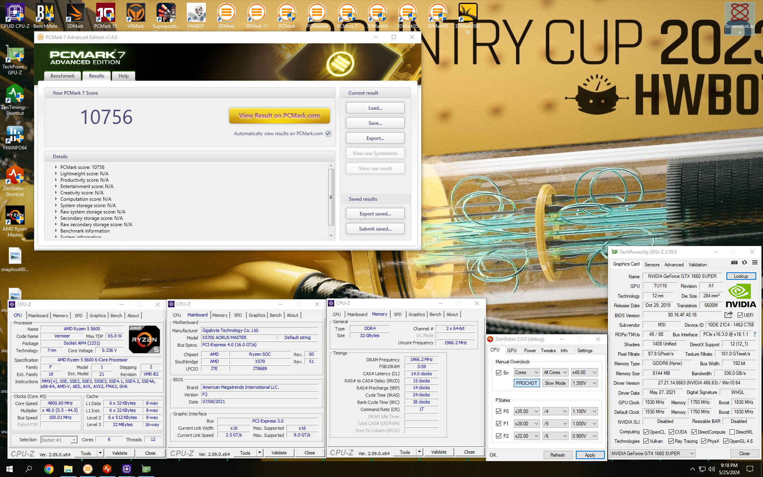
Task: Open taskbar search icon
Action: click(x=29, y=469)
